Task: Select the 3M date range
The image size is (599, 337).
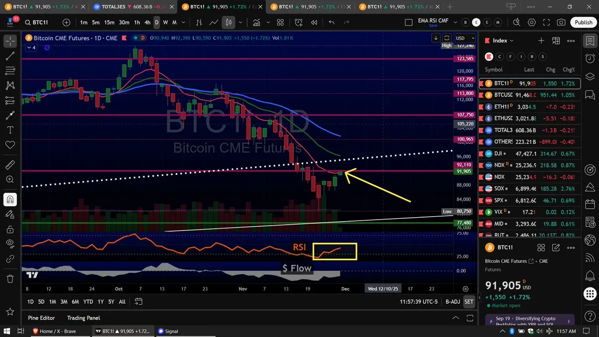Action: [64, 302]
